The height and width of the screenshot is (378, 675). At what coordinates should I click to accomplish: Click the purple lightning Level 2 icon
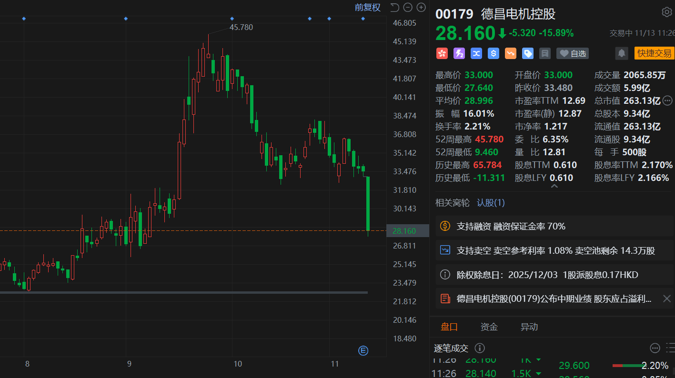pyautogui.click(x=459, y=53)
